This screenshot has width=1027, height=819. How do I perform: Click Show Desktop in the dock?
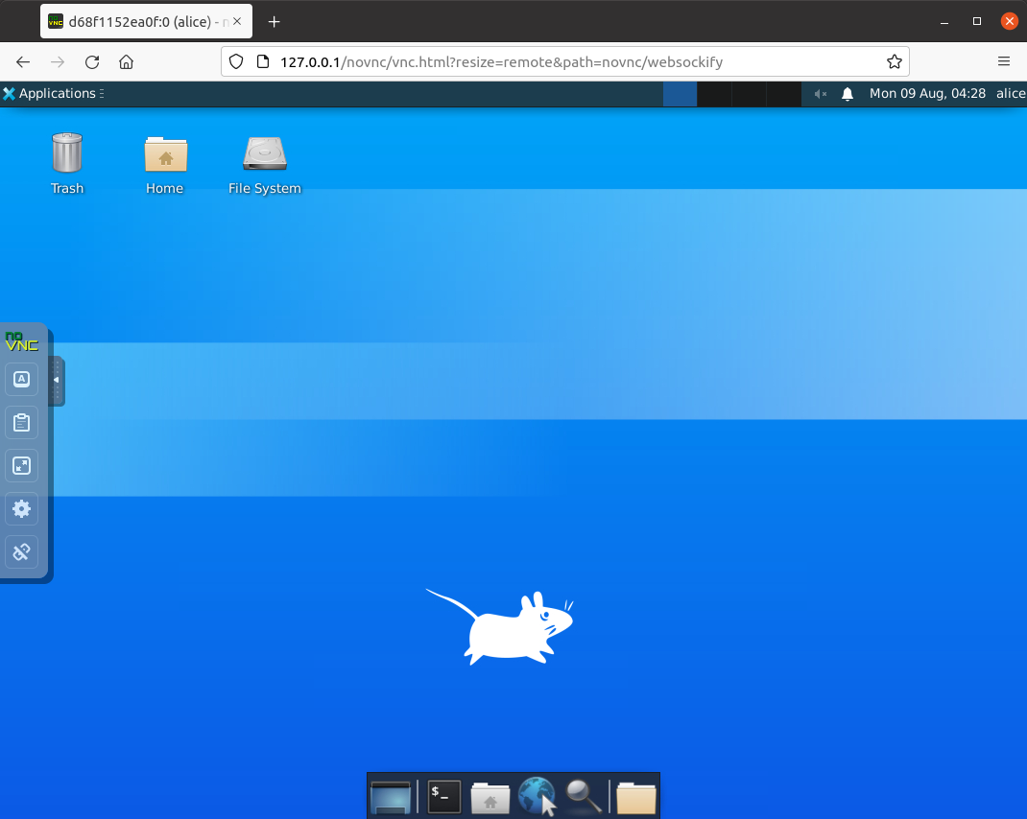pyautogui.click(x=391, y=797)
